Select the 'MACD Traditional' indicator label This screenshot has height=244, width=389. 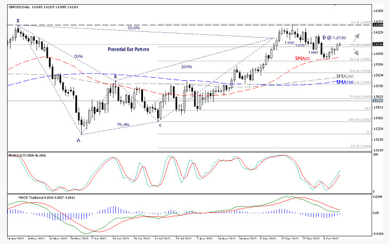tap(46, 198)
